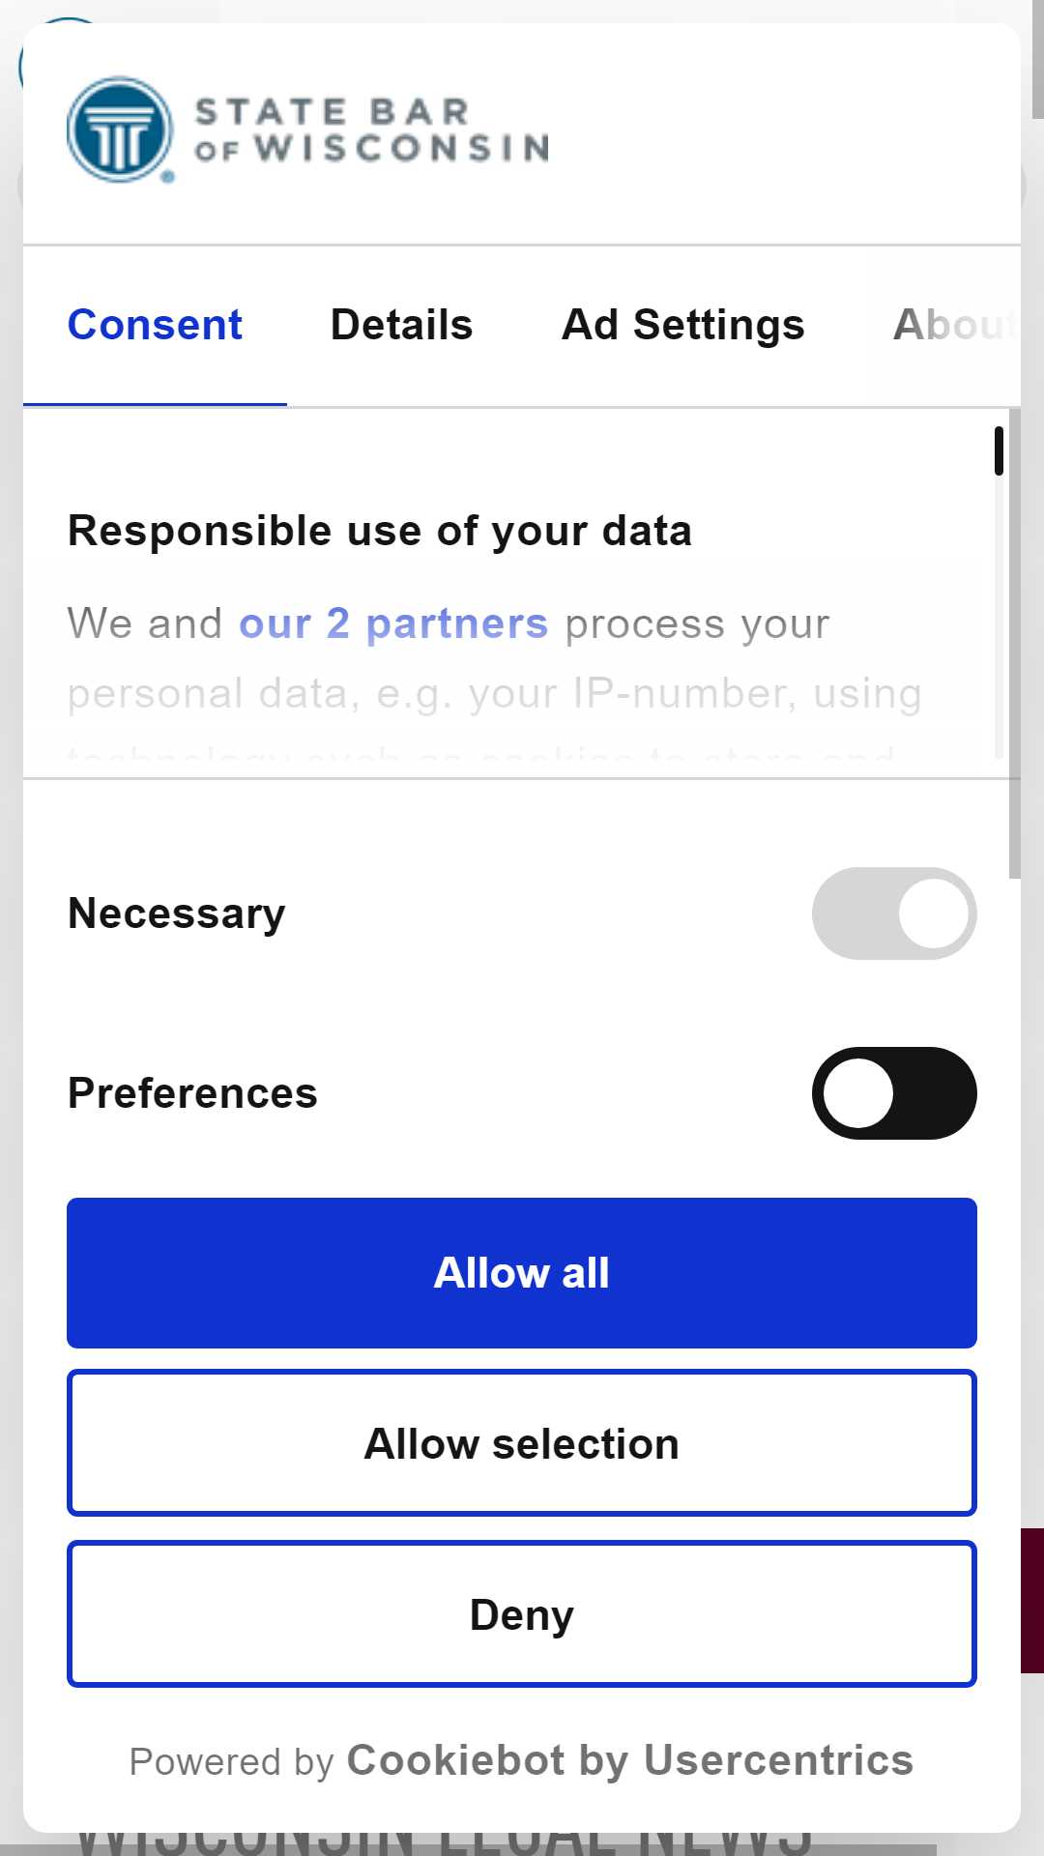Click the dialog's outer gray scrollbar
Screen dimensions: 1044x1856
click(1014, 643)
